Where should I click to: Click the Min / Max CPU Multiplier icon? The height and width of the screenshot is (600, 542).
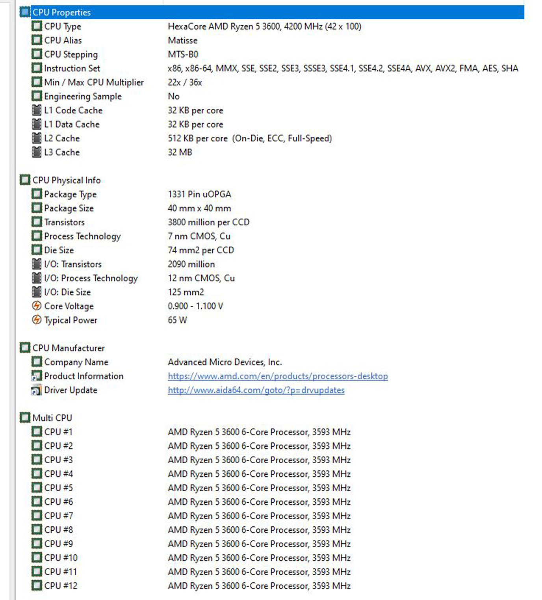(x=37, y=82)
